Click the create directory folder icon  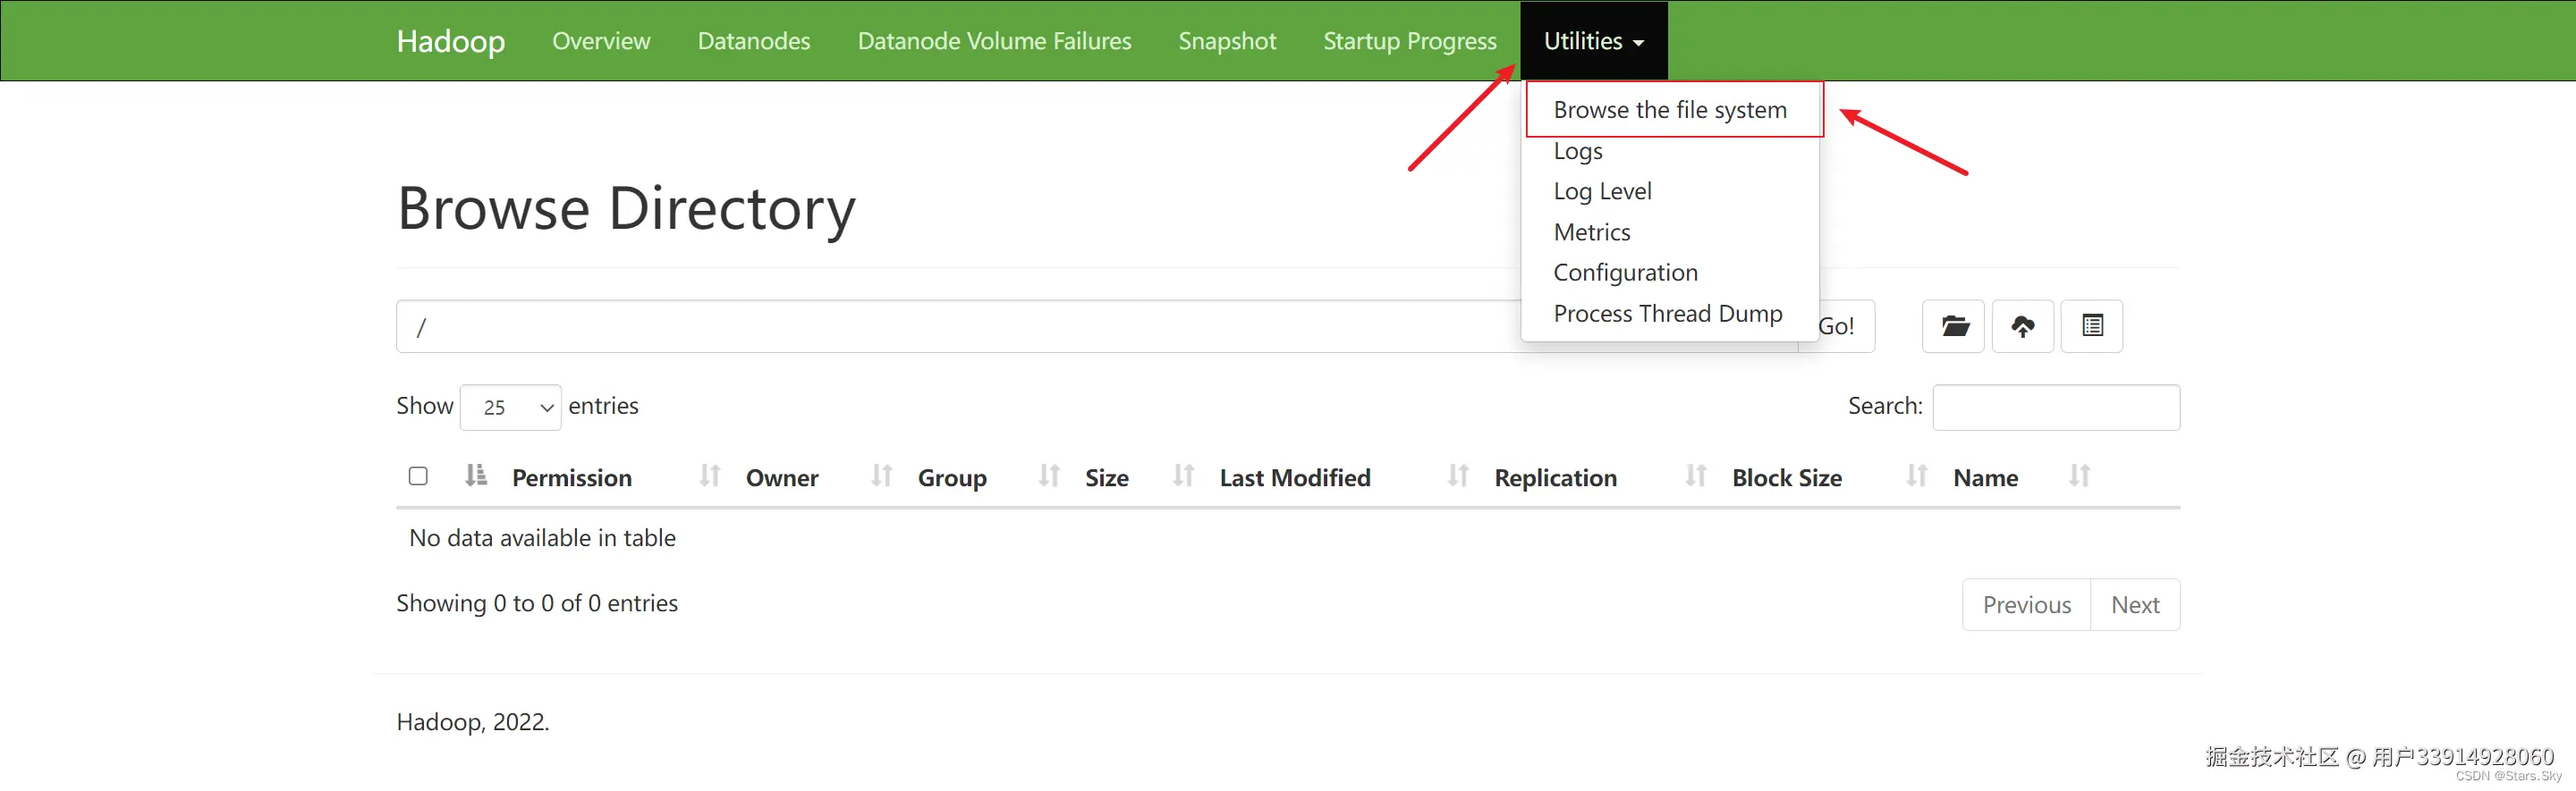[x=1953, y=325]
